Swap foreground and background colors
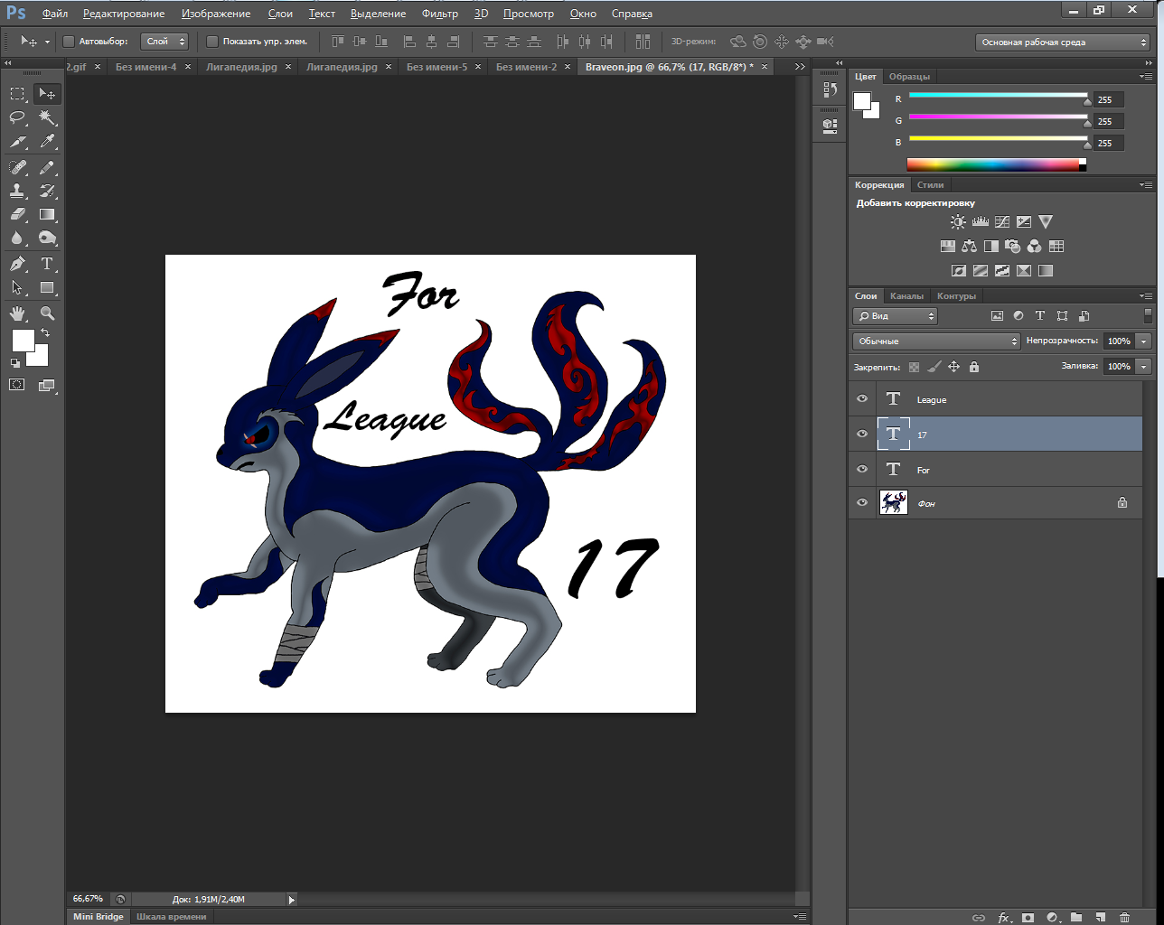This screenshot has width=1164, height=925. pyautogui.click(x=45, y=333)
